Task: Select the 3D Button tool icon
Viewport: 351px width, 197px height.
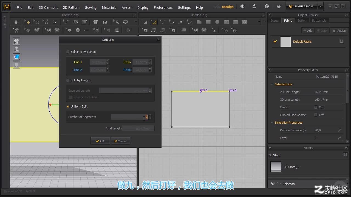Action: pos(78,30)
